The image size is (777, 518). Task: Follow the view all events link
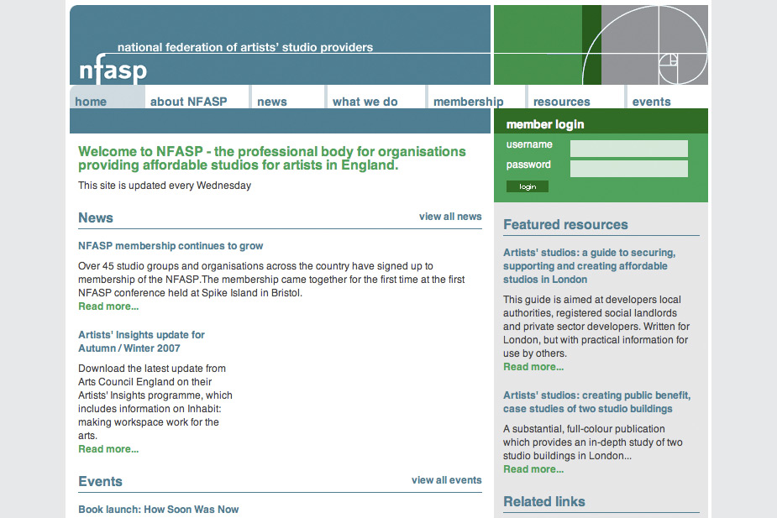[x=446, y=480]
